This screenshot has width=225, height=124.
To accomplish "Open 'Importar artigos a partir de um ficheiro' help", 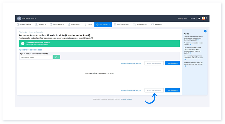I will coord(193,57).
